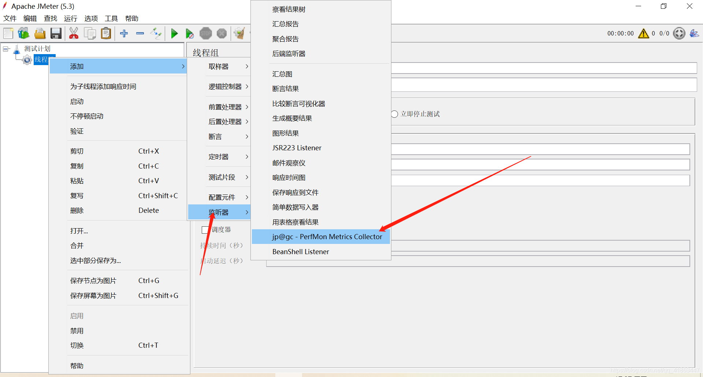
Task: Click the Copy pages icon
Action: tap(90, 33)
